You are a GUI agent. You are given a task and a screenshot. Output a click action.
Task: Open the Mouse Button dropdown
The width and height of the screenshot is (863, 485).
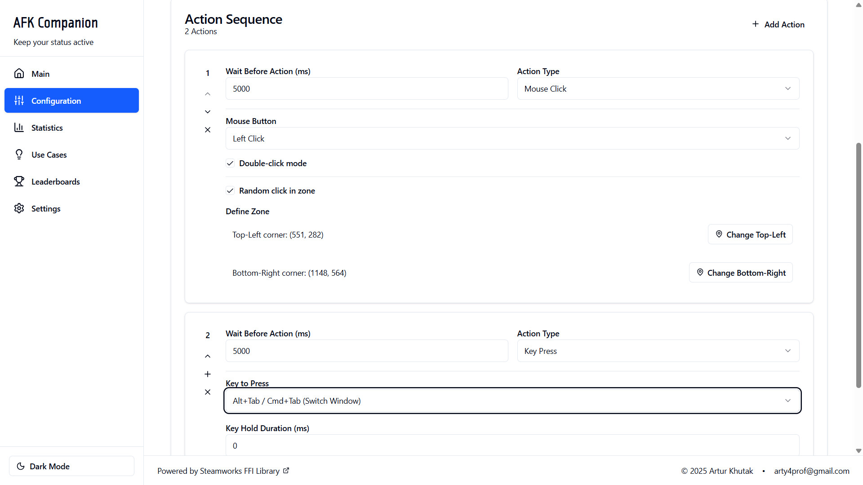point(512,138)
